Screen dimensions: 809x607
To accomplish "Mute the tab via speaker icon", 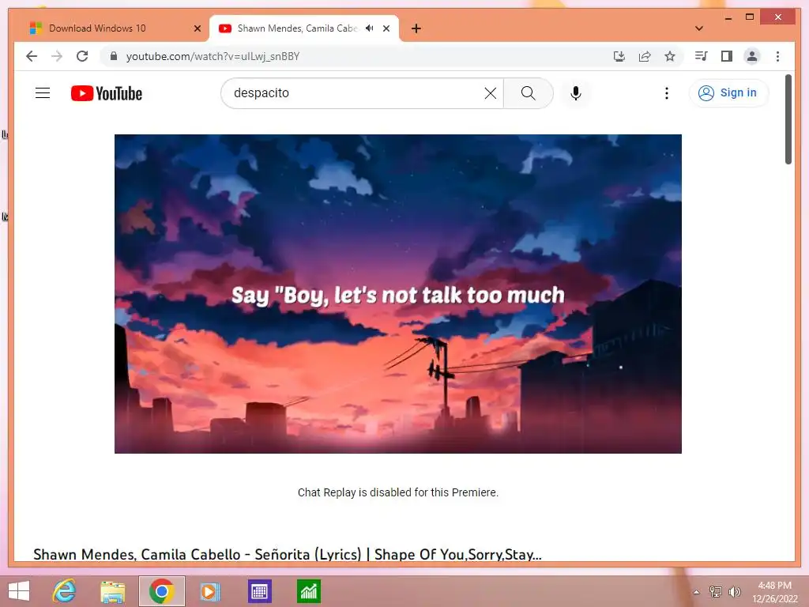I will click(370, 28).
